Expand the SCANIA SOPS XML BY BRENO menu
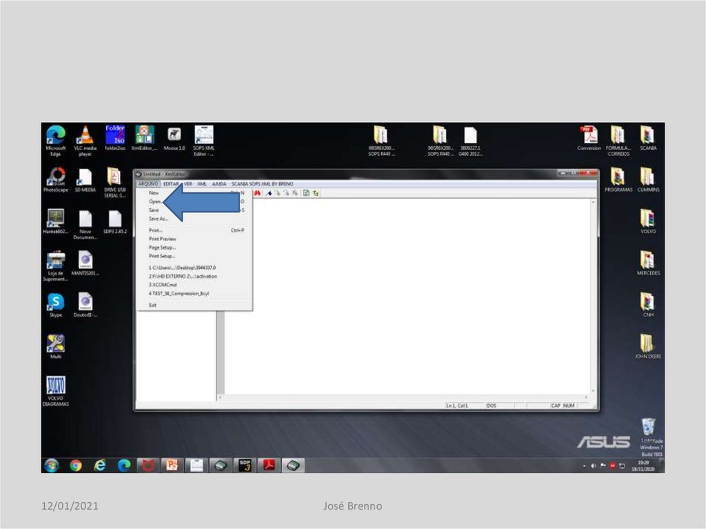Viewport: 706px width, 529px height. (262, 184)
